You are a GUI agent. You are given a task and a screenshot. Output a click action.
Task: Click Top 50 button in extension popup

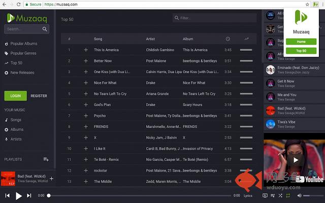point(301,51)
